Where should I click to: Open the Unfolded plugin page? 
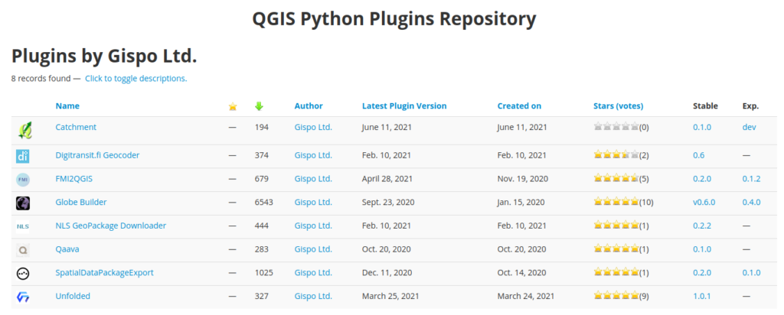pos(73,296)
